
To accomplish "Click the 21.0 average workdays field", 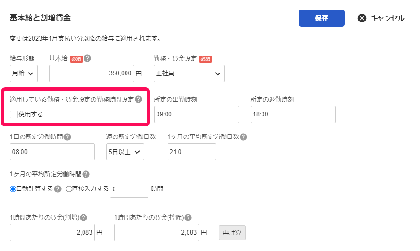I will (x=192, y=152).
